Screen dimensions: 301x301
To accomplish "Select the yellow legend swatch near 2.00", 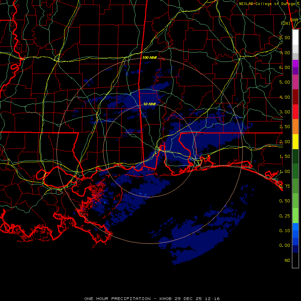I will [295, 141].
